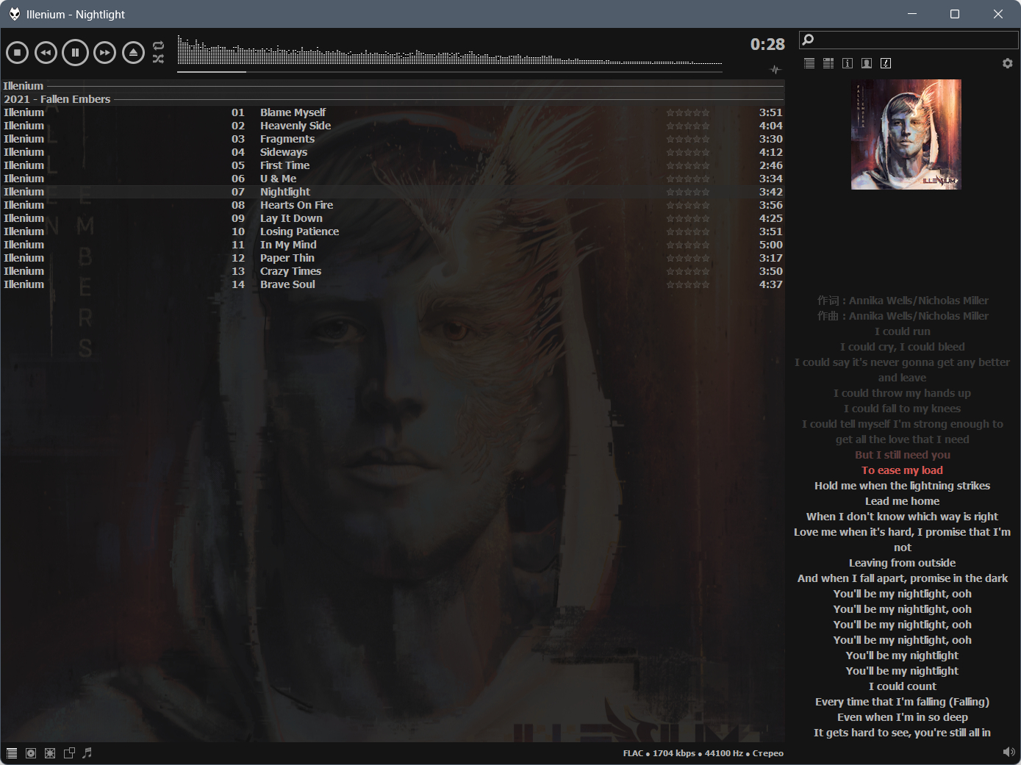1021x765 pixels.
Task: Select track 02 Heavenly Side
Action: click(x=393, y=126)
